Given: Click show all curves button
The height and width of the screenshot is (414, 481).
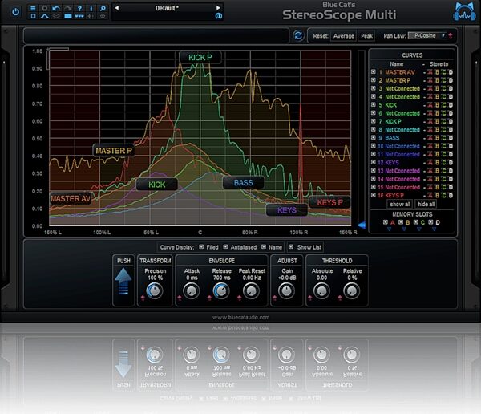Looking at the screenshot, I should pos(400,204).
